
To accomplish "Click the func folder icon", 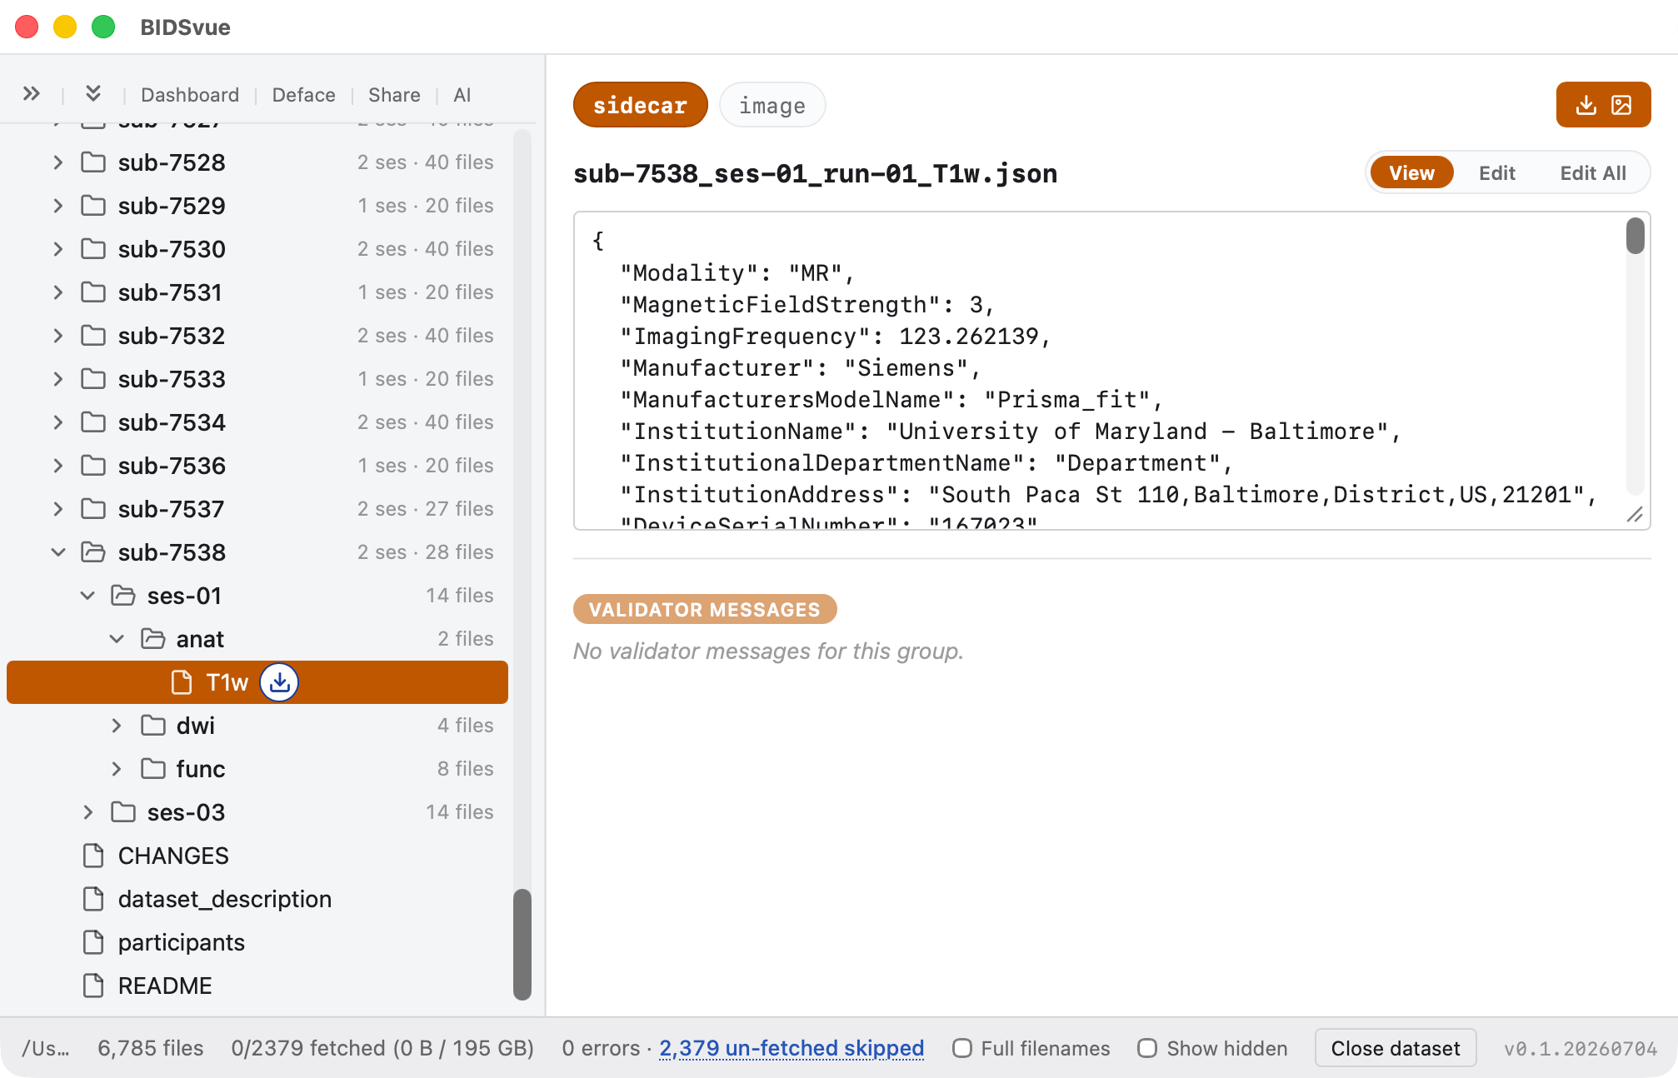I will (x=152, y=769).
